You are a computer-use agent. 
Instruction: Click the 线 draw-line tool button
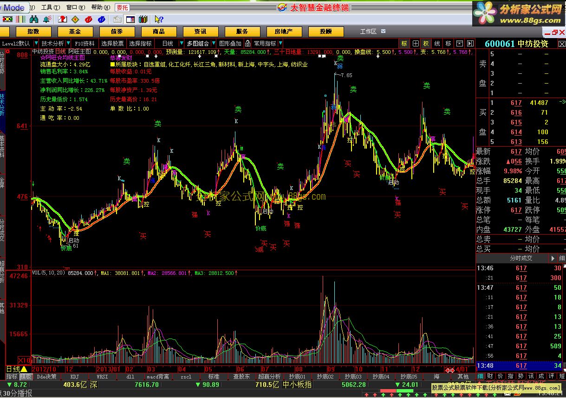coord(437,43)
